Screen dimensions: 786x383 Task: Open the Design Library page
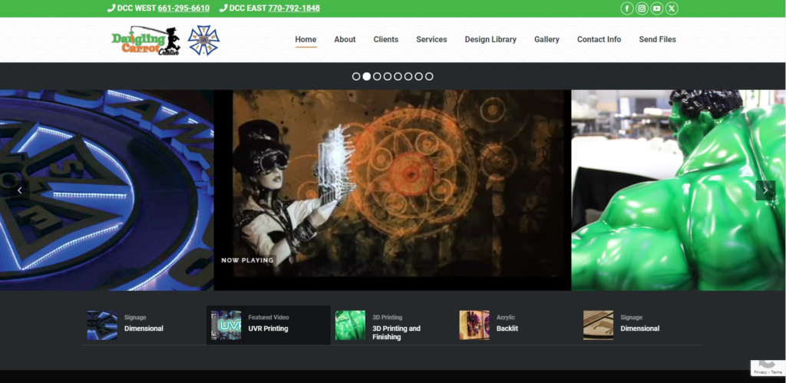pos(490,40)
